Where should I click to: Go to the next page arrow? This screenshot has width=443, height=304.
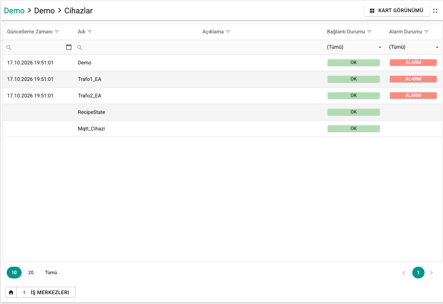point(432,273)
